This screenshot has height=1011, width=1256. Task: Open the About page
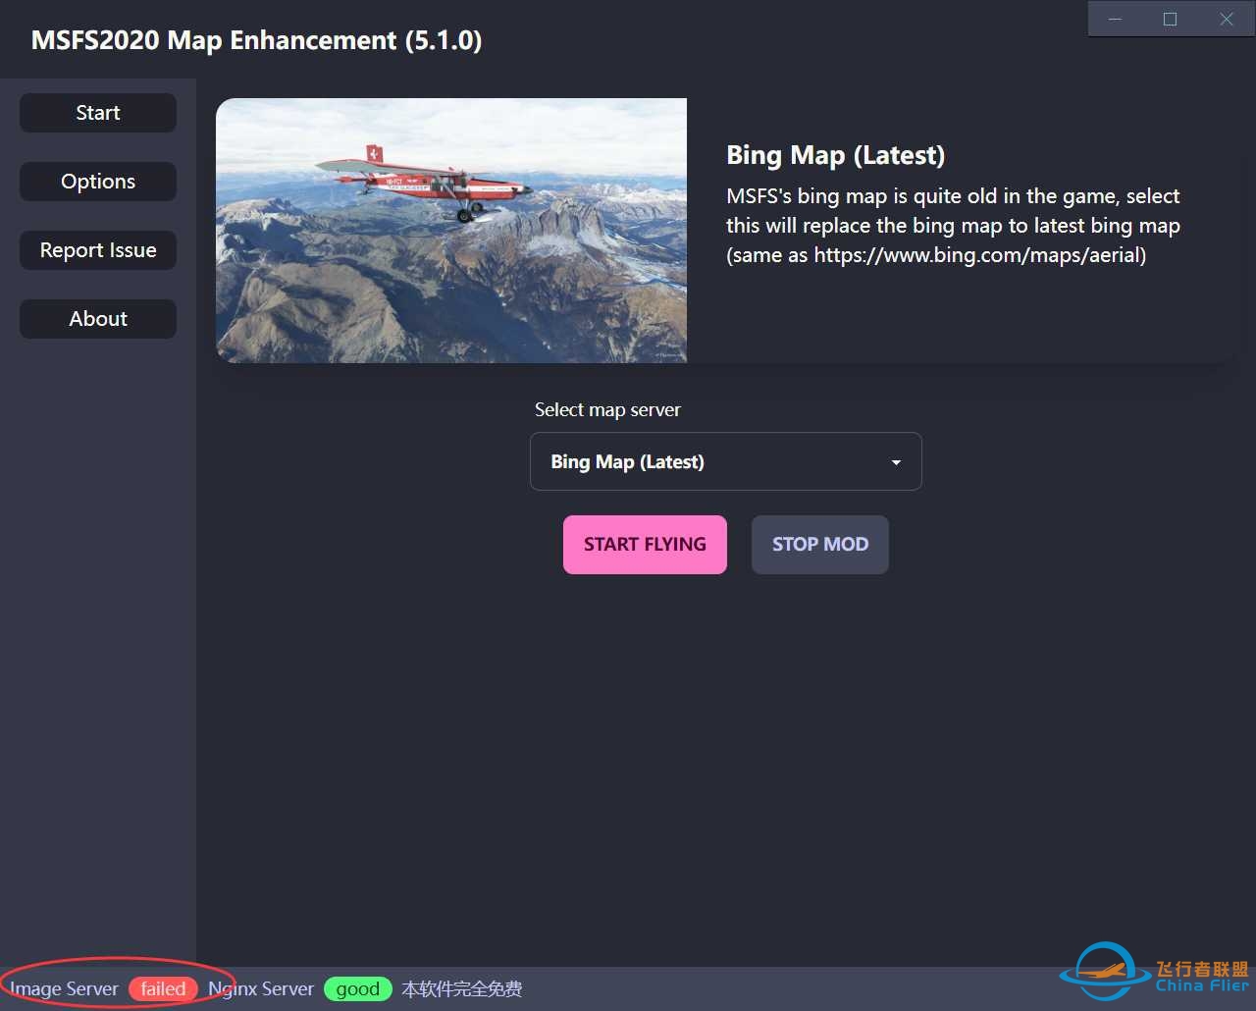[x=98, y=319]
